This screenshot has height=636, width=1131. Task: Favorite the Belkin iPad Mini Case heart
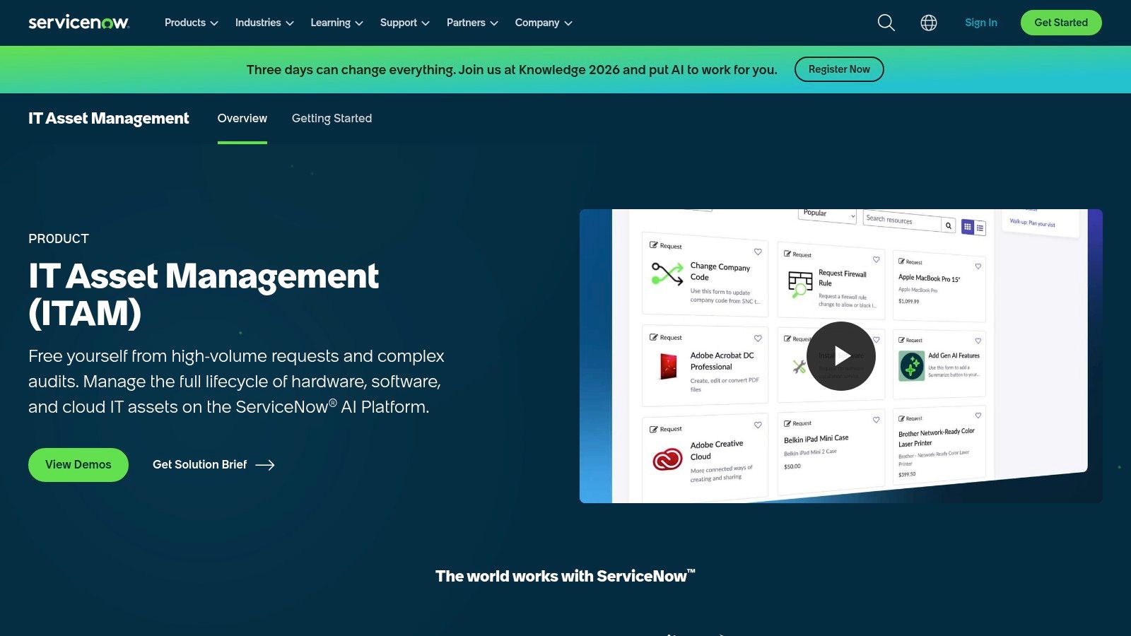(x=876, y=420)
